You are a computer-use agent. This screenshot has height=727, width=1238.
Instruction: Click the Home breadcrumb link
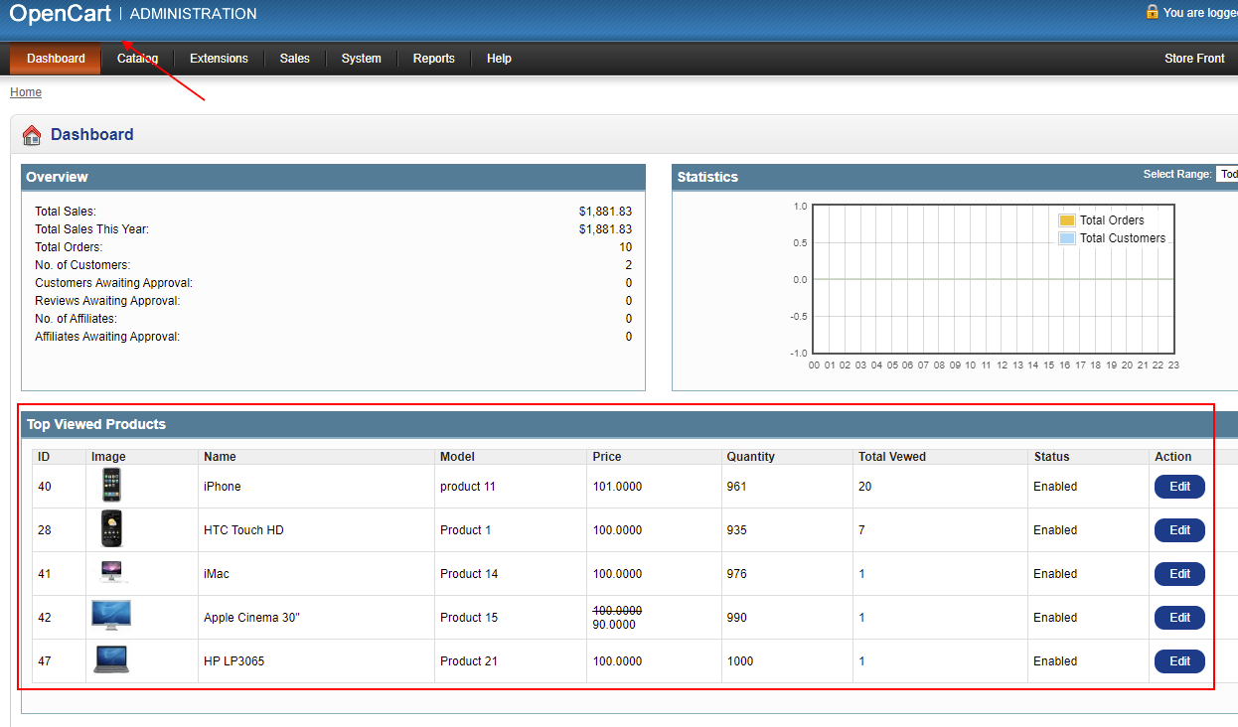click(26, 92)
